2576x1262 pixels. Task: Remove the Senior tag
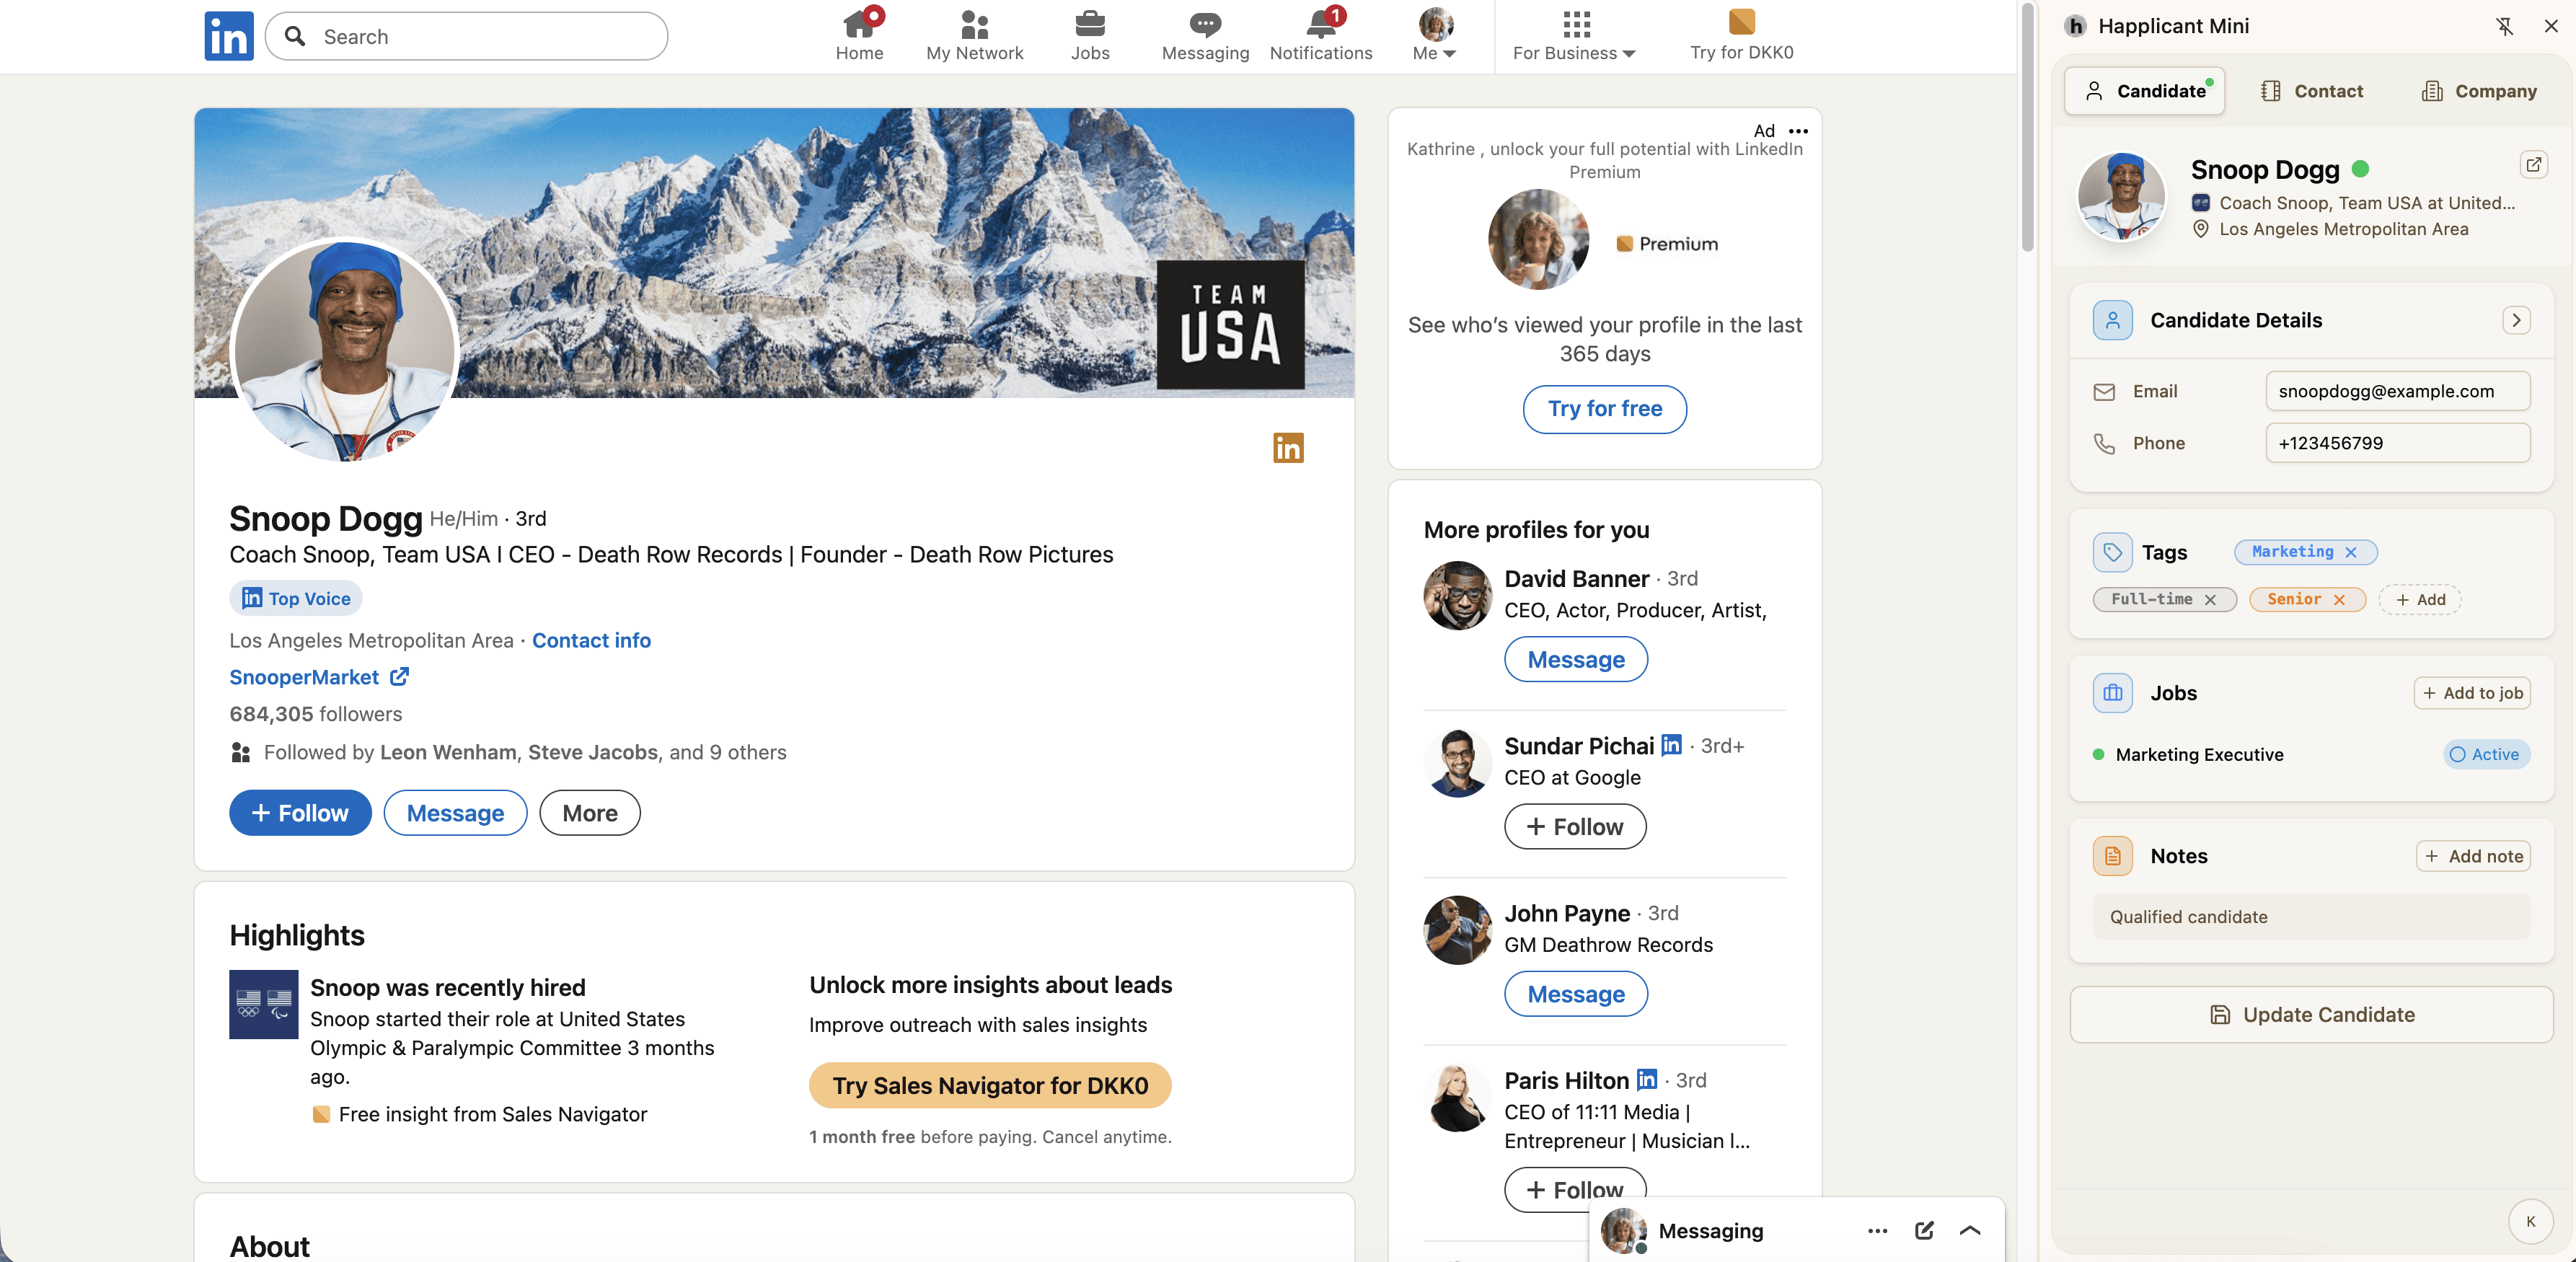(2340, 599)
